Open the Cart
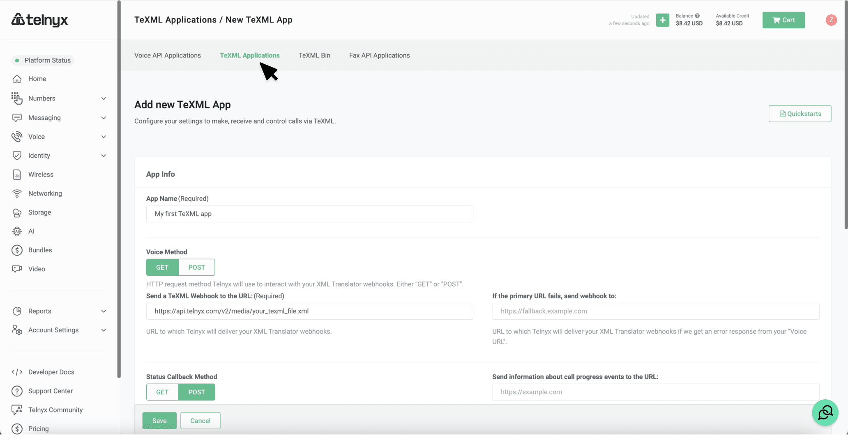 pyautogui.click(x=783, y=20)
